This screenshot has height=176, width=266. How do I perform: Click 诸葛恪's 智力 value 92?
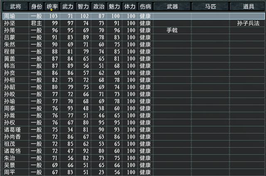86,151
